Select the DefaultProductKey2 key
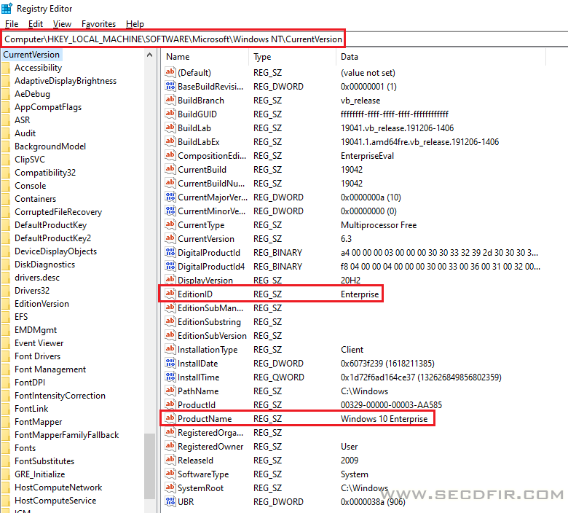Viewport: 568px width, 513px height. point(52,238)
